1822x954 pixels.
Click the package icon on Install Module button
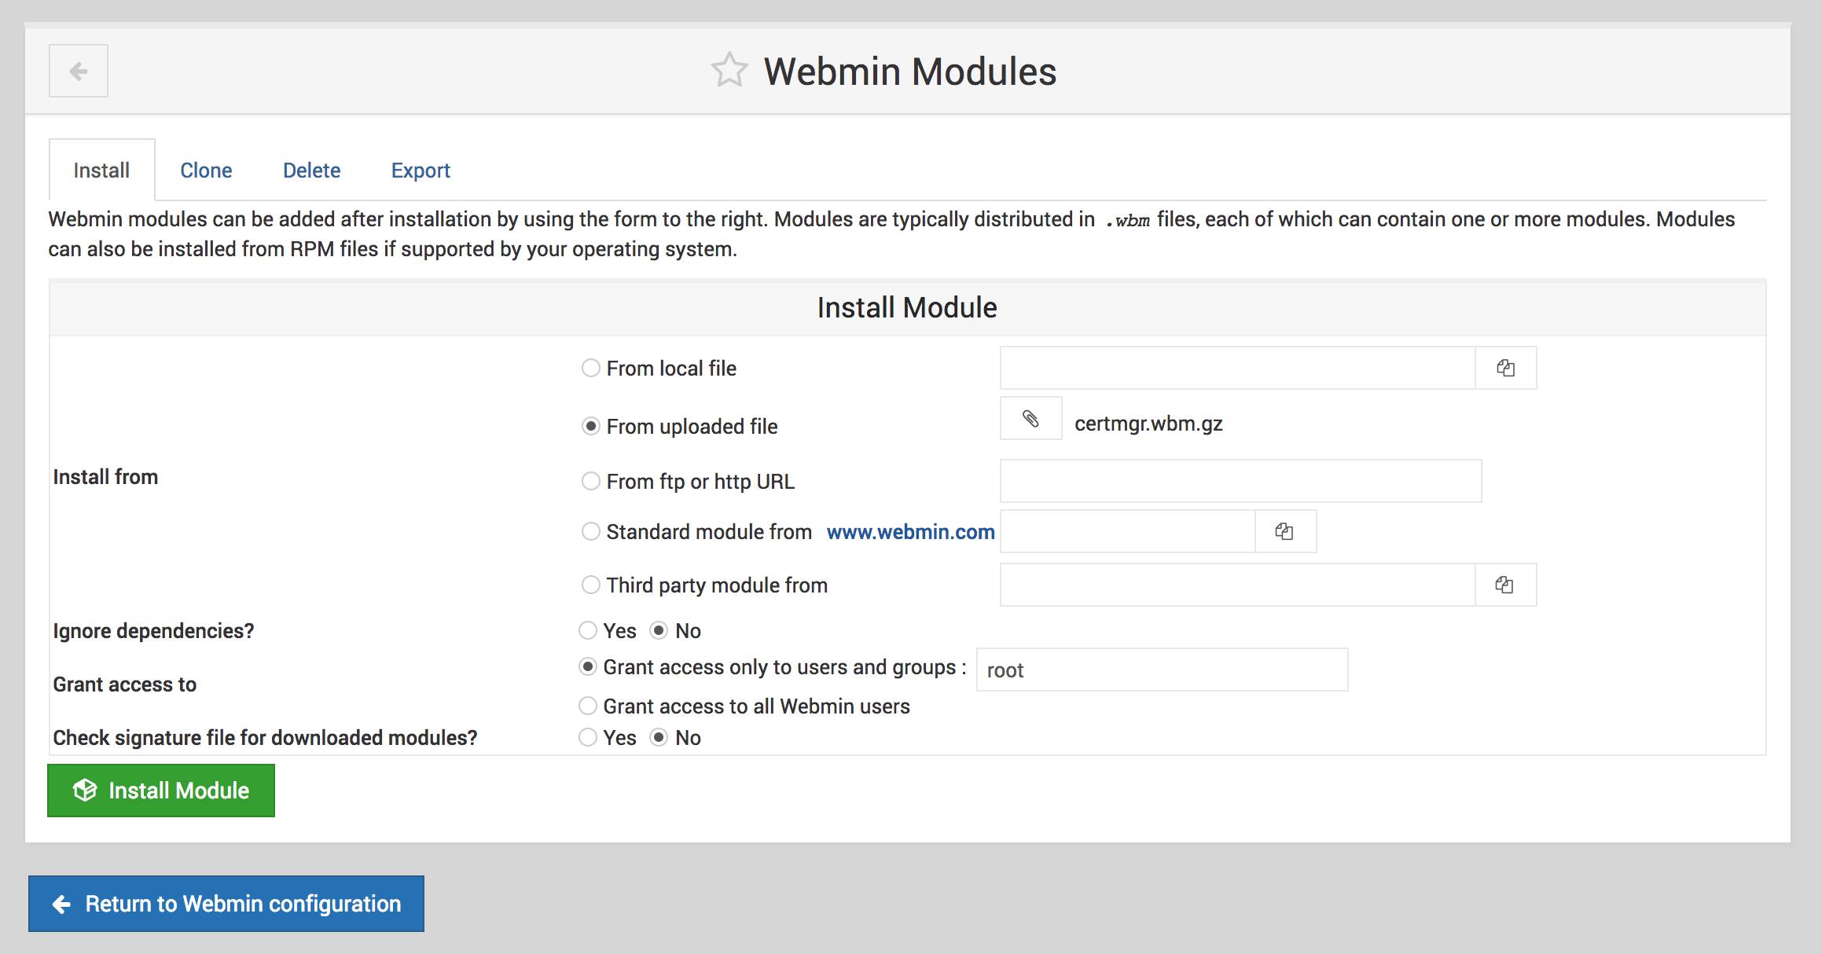[86, 791]
